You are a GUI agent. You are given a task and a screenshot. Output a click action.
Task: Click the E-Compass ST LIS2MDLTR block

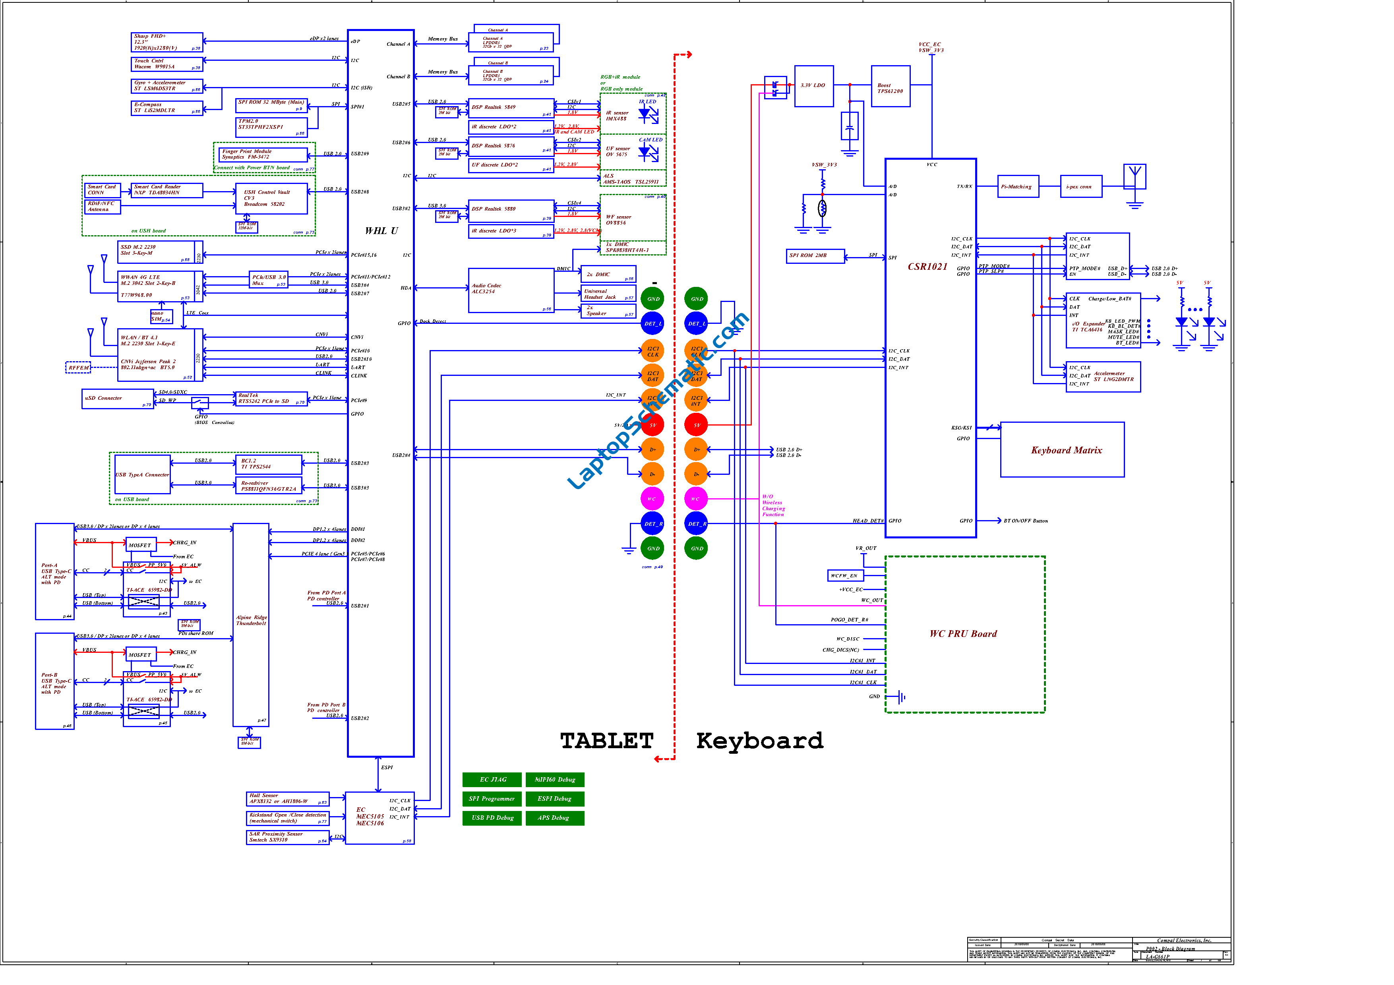tap(167, 107)
